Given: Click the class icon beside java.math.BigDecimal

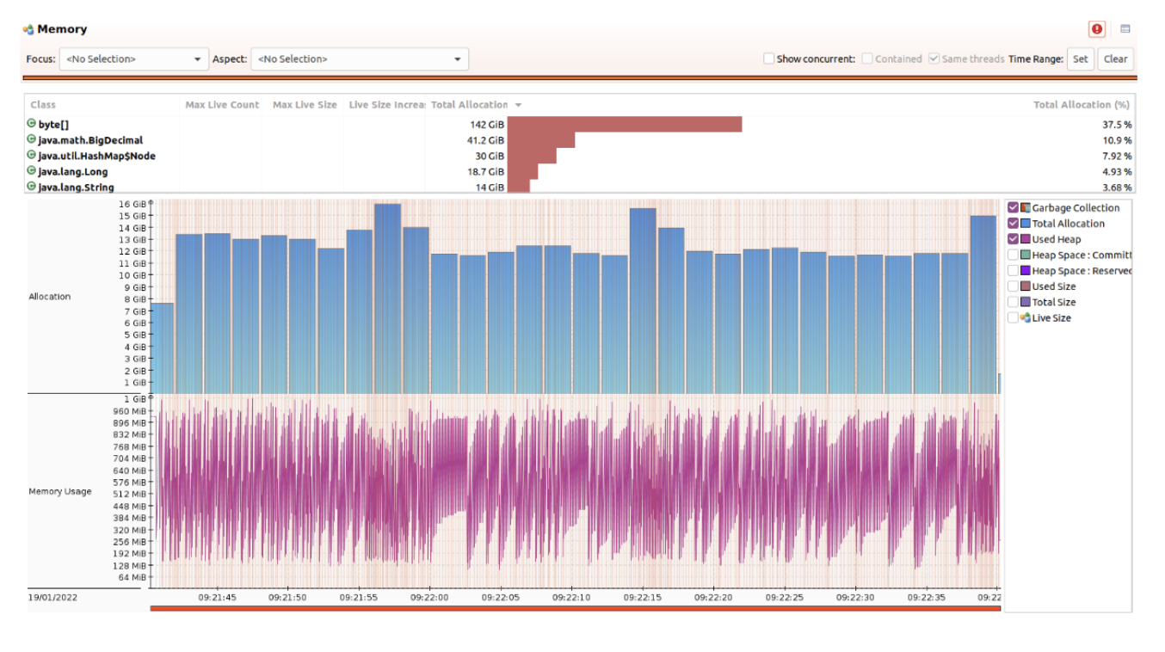Looking at the screenshot, I should coord(32,139).
